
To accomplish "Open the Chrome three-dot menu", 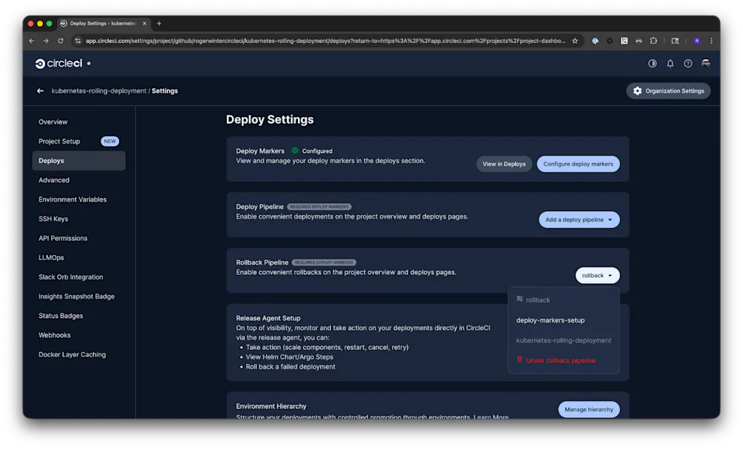I will [710, 41].
